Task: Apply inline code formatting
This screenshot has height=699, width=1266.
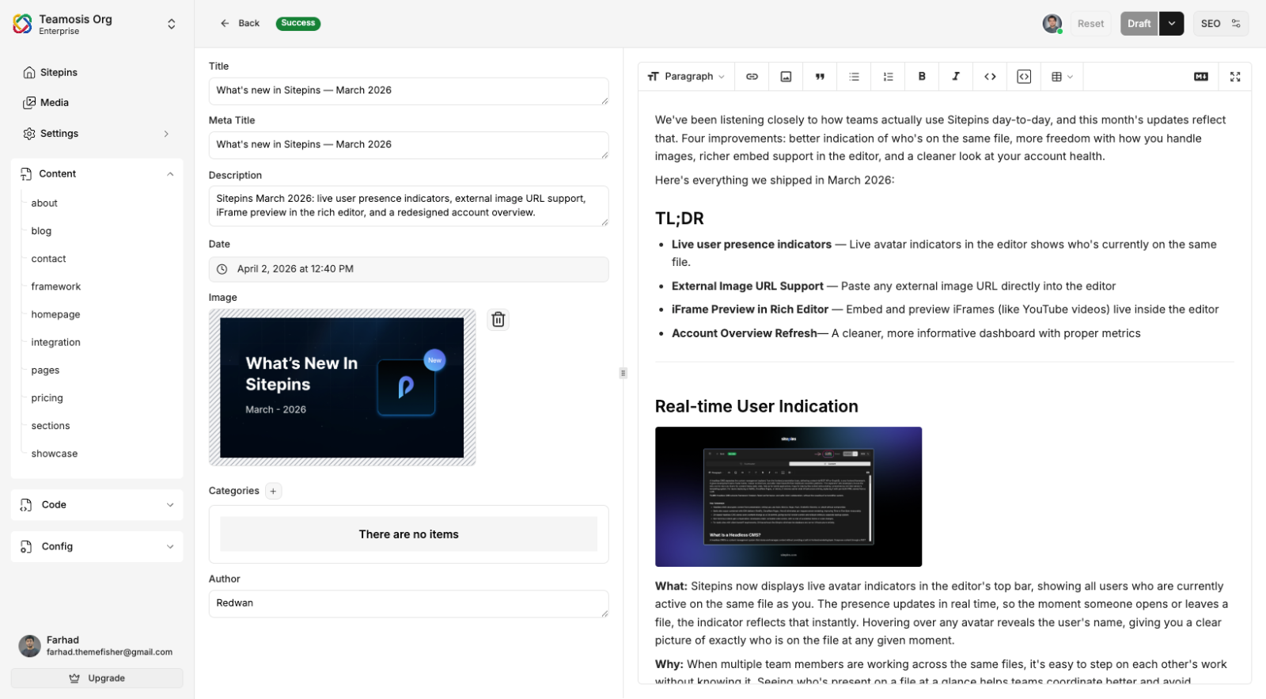Action: (990, 77)
